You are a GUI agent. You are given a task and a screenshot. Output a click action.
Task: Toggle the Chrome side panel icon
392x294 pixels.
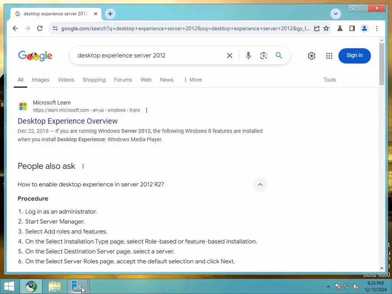(352, 28)
